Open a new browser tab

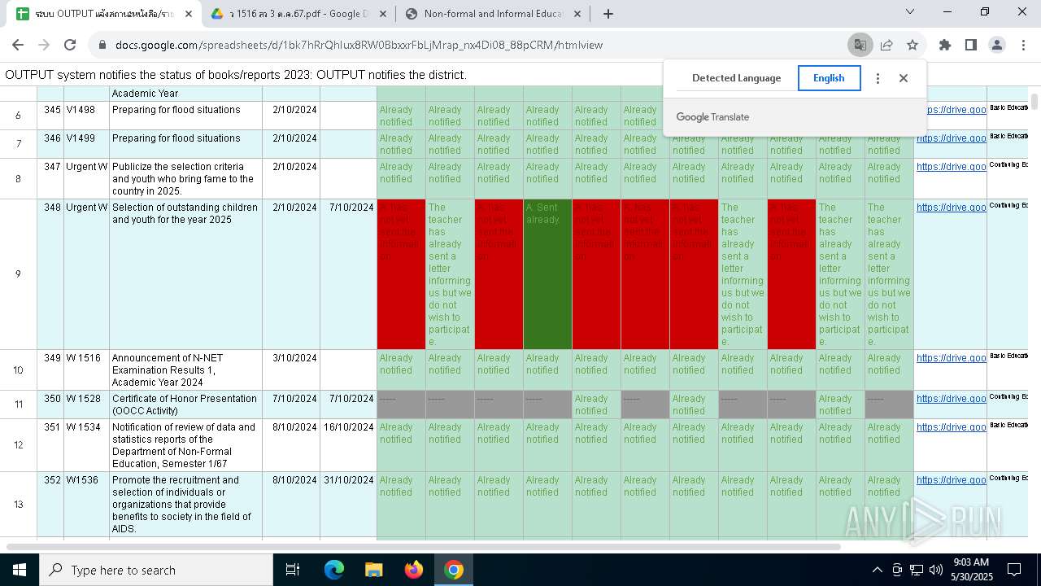coord(608,14)
